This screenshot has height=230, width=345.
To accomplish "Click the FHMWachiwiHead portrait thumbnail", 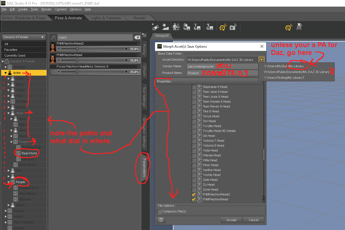I will 53,58.
